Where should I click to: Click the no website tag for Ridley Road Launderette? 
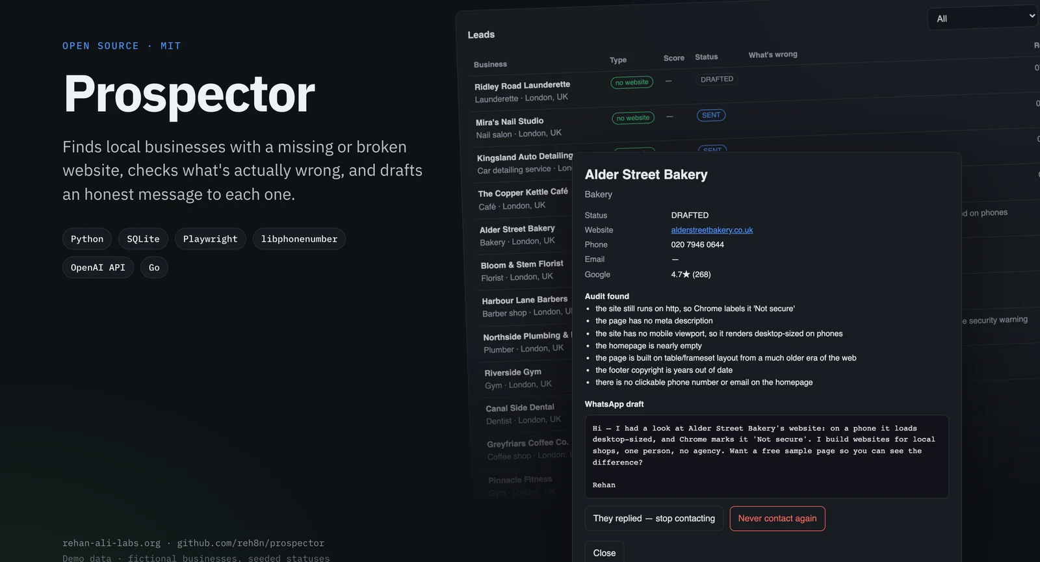pyautogui.click(x=632, y=83)
